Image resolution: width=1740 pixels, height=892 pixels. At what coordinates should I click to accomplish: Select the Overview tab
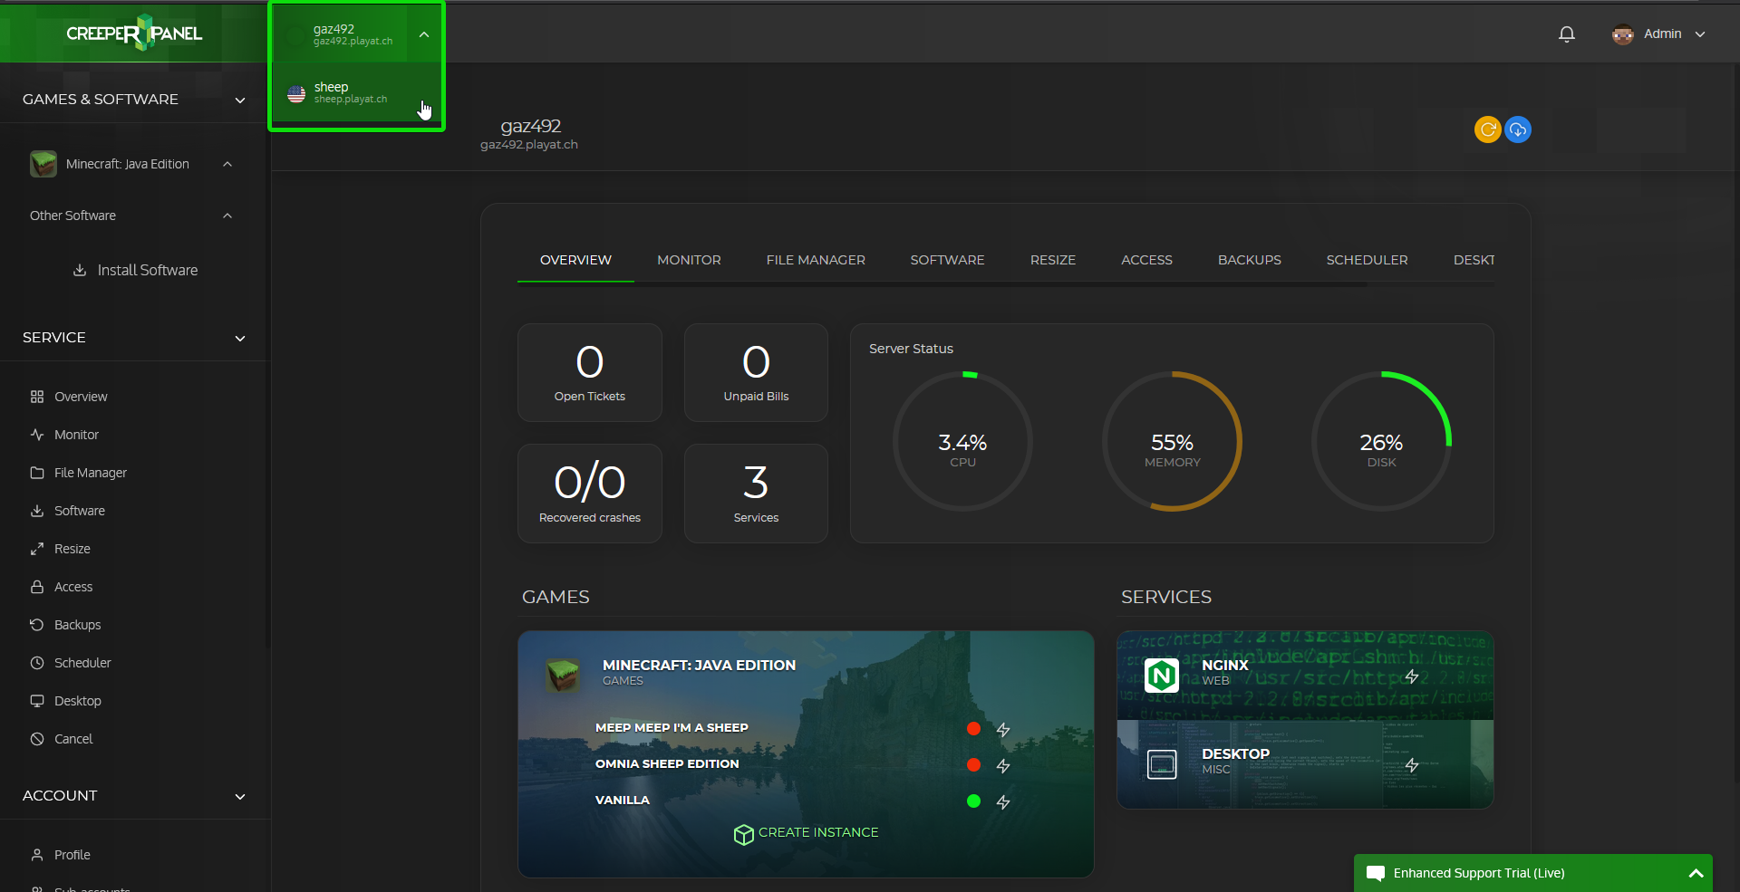[575, 260]
